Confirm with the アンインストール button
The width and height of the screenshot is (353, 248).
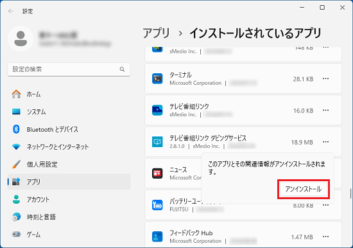click(304, 189)
